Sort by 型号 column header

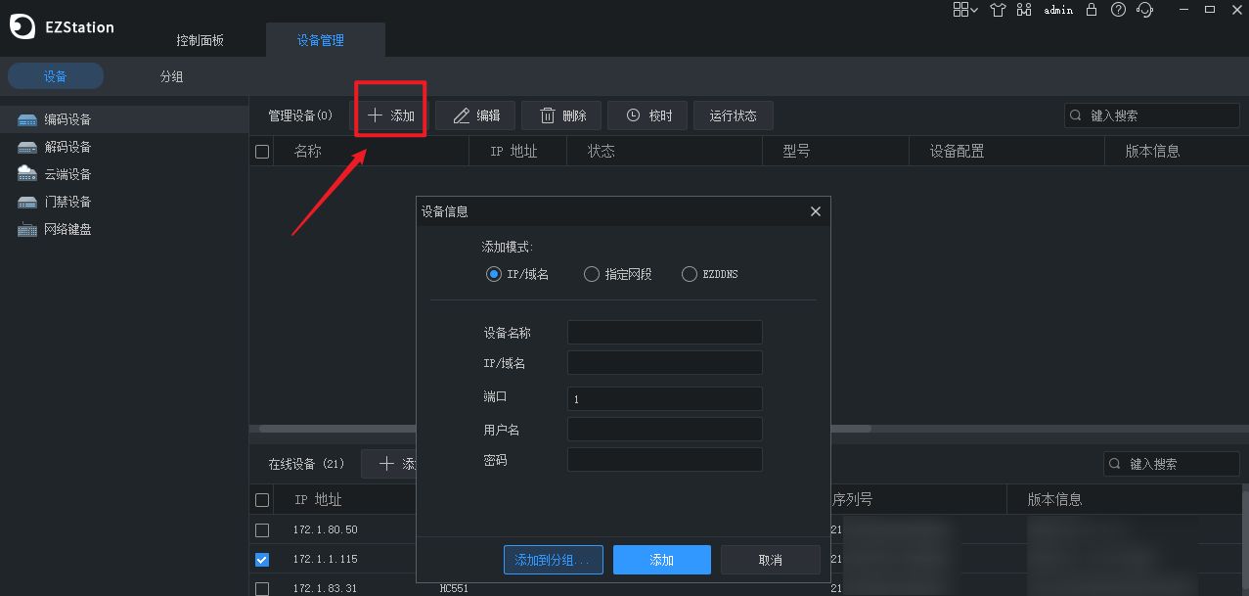[797, 152]
